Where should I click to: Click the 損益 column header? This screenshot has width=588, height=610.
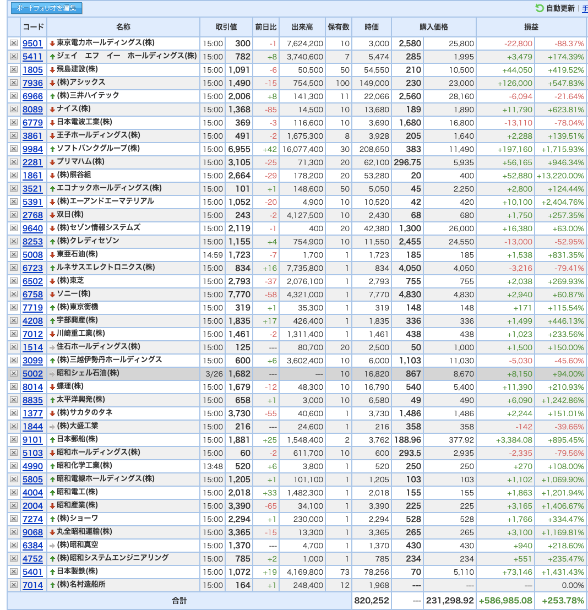click(x=532, y=27)
